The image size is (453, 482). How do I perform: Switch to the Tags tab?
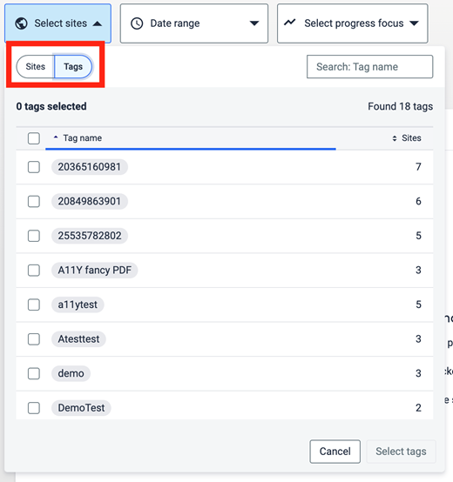tap(73, 66)
